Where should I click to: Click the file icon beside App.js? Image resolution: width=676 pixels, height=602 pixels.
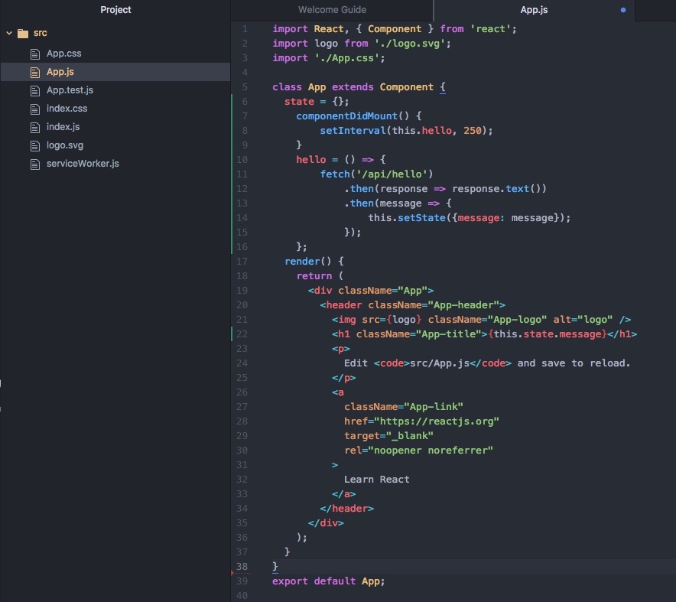[x=35, y=72]
